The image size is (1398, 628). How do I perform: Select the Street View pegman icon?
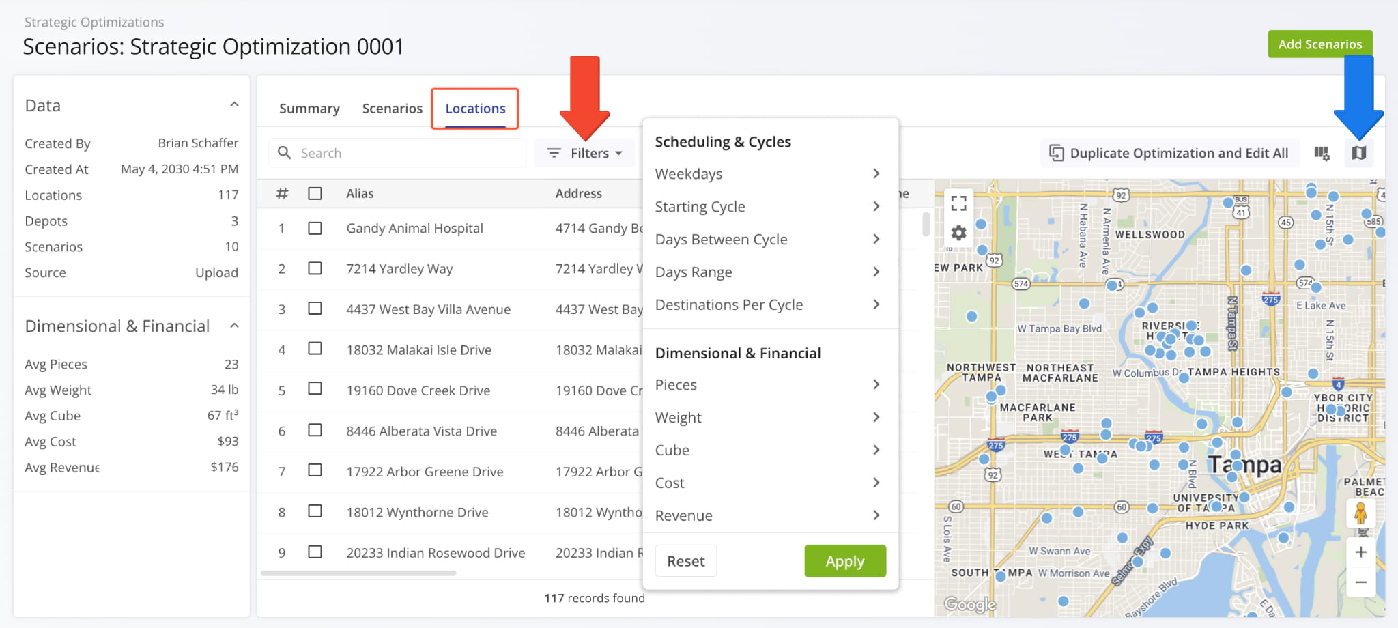(1360, 513)
